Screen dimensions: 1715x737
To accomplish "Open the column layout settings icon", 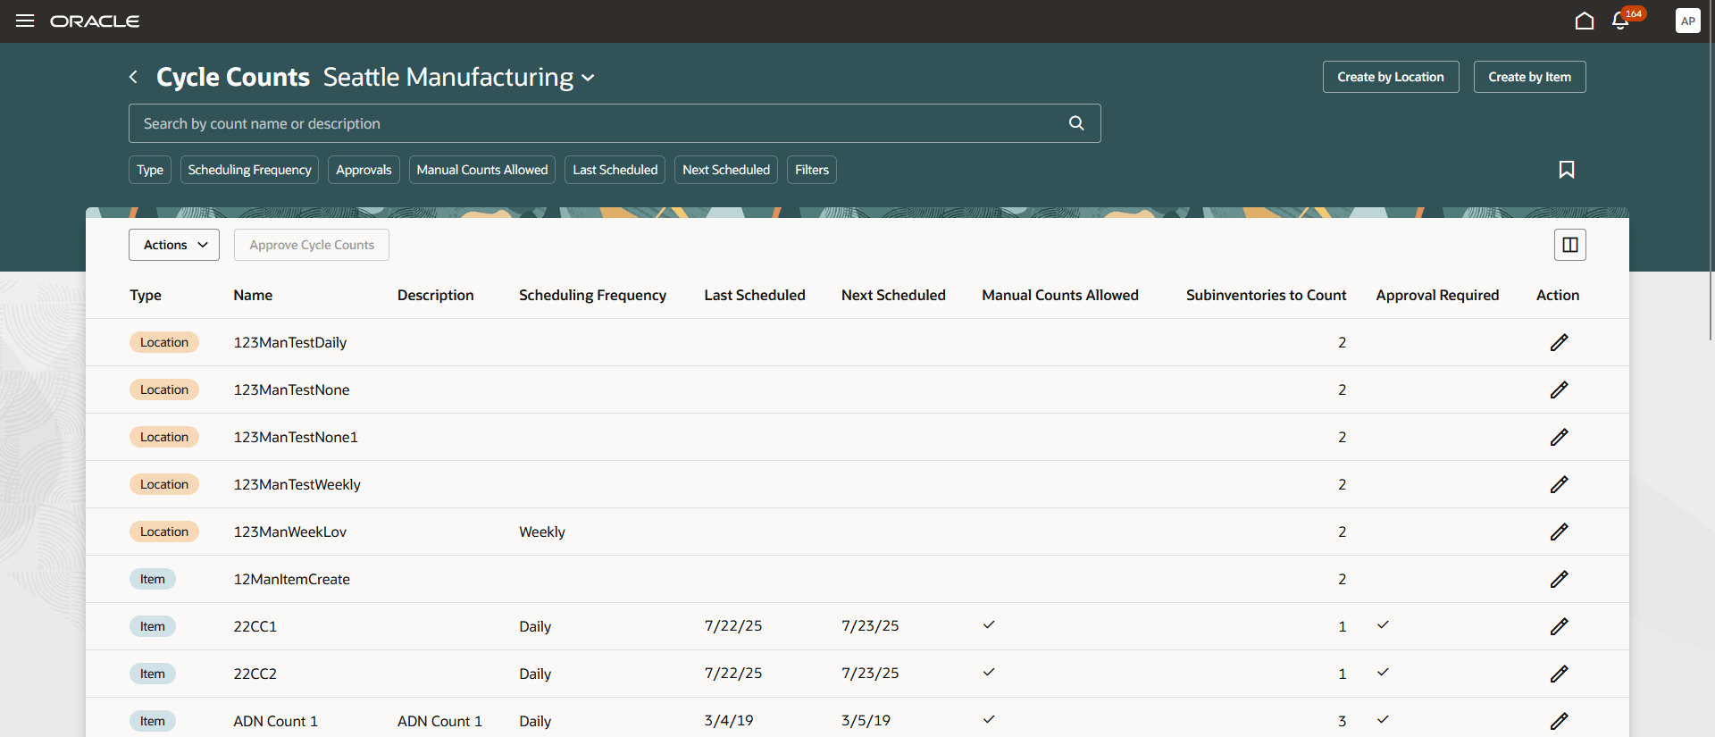I will tap(1569, 245).
